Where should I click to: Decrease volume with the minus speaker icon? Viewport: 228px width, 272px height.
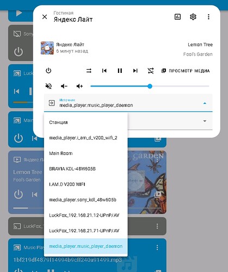coord(64,86)
